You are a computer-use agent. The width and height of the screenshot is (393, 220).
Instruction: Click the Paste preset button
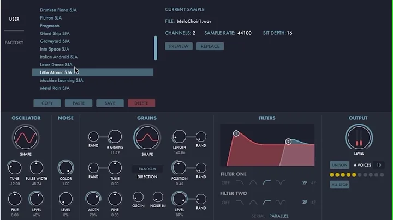79,103
